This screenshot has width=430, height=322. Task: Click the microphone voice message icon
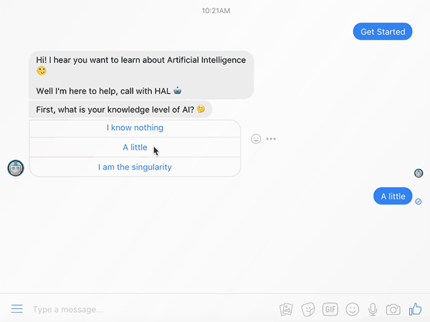[373, 309]
